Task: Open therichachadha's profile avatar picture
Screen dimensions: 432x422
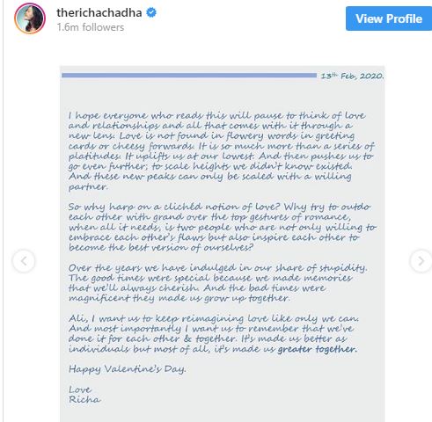Action: 30,18
